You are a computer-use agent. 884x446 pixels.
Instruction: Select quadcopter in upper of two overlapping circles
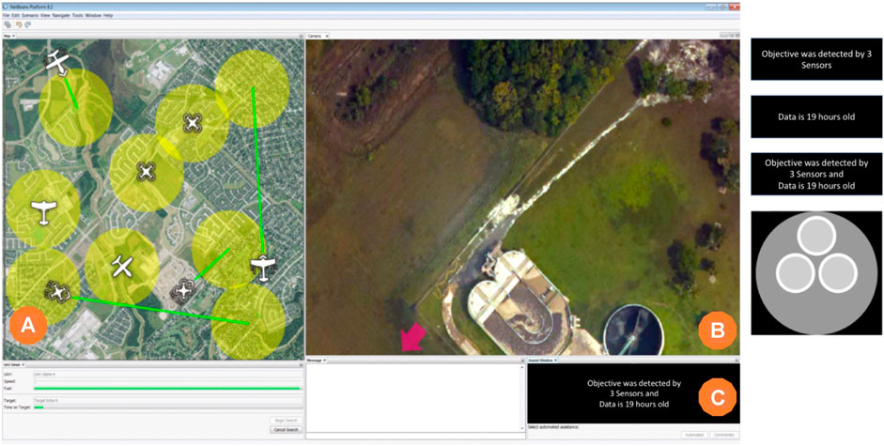(193, 122)
